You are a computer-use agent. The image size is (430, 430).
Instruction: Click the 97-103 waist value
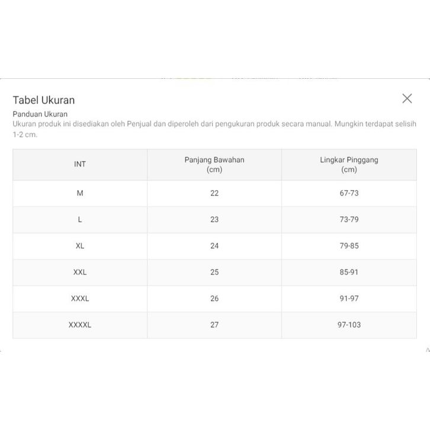tap(349, 325)
